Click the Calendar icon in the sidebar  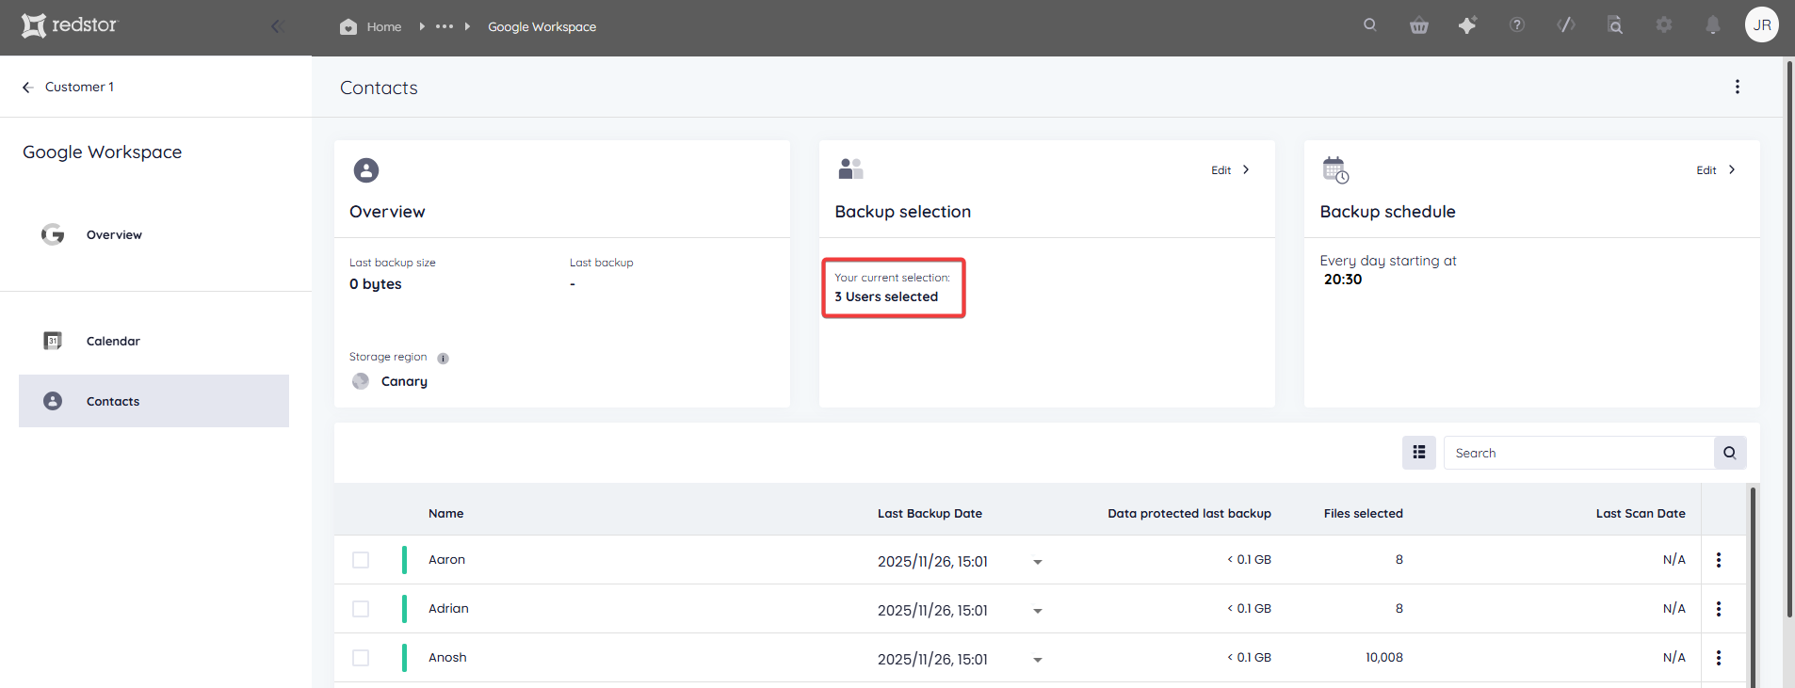click(53, 341)
